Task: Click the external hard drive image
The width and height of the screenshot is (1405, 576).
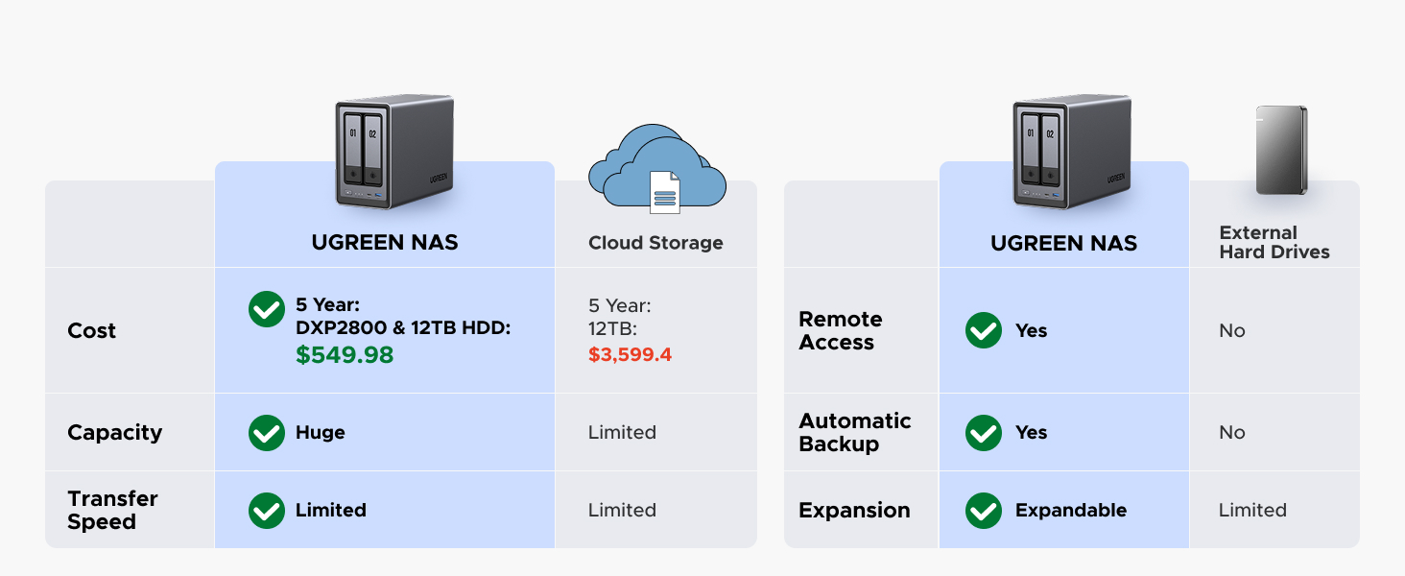Action: [x=1282, y=151]
